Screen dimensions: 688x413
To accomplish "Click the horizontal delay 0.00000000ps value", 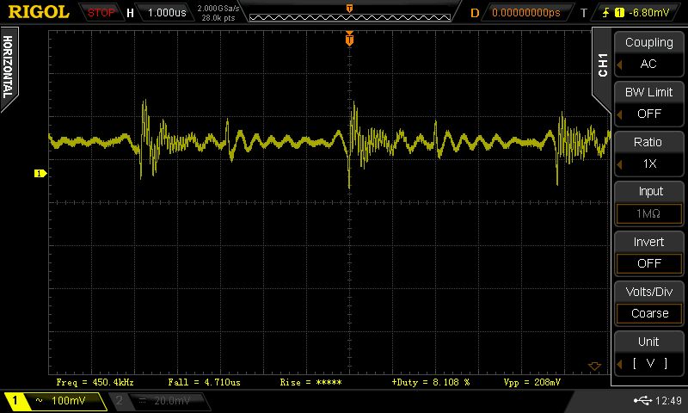I will coord(526,12).
